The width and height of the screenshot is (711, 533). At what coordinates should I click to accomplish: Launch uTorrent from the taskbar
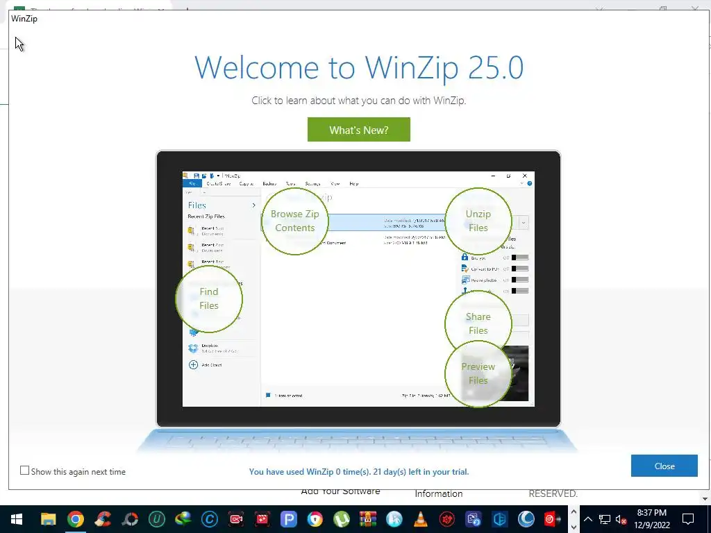[x=342, y=519]
